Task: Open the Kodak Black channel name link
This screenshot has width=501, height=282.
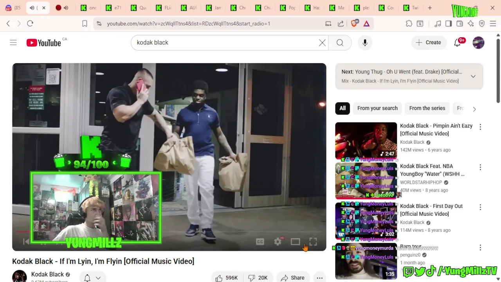Action: pos(47,275)
